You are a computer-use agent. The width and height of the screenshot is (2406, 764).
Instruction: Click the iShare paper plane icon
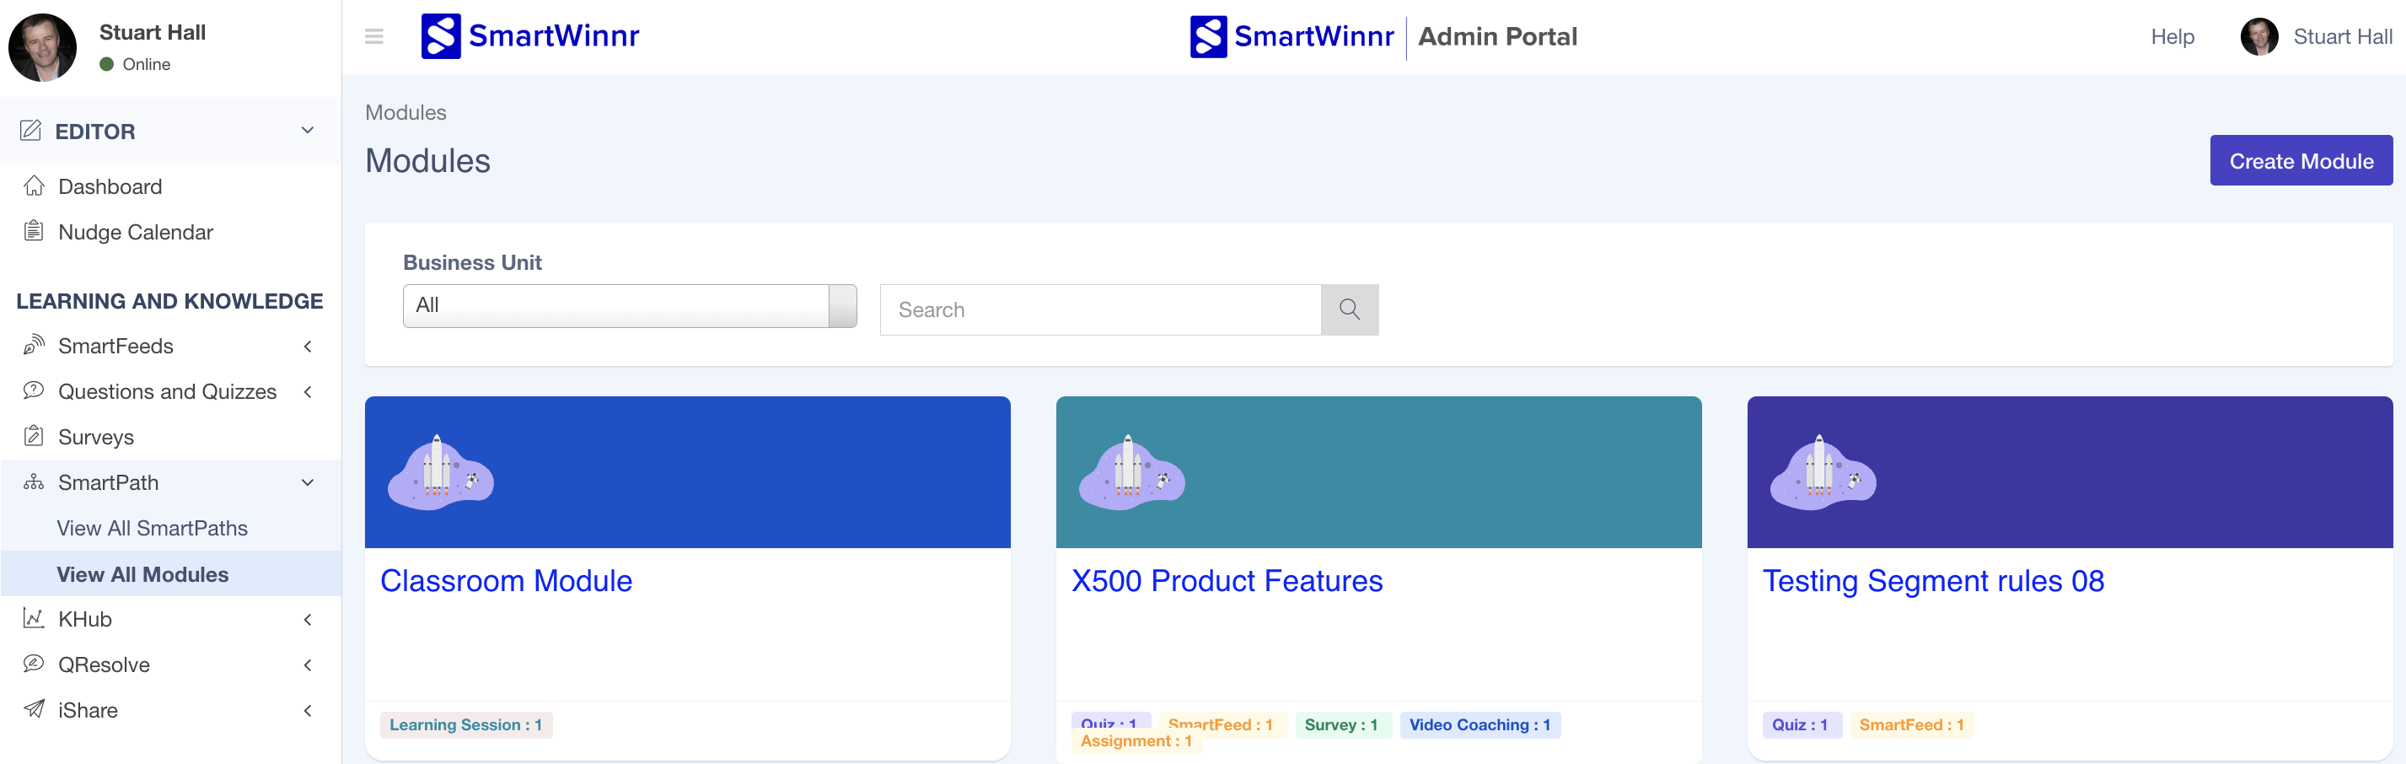click(34, 709)
